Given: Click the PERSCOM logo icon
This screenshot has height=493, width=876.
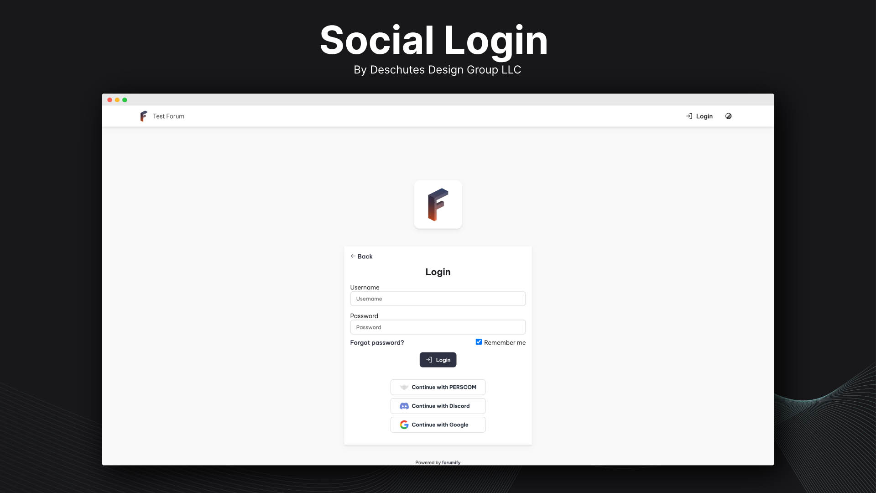Looking at the screenshot, I should click(404, 387).
